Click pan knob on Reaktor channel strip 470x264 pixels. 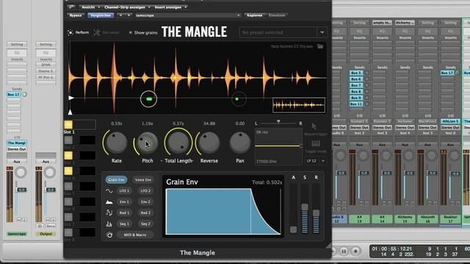coord(454,155)
